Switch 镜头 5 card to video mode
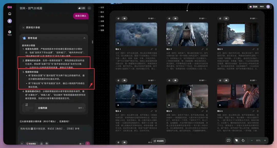 [x=175, y=80]
